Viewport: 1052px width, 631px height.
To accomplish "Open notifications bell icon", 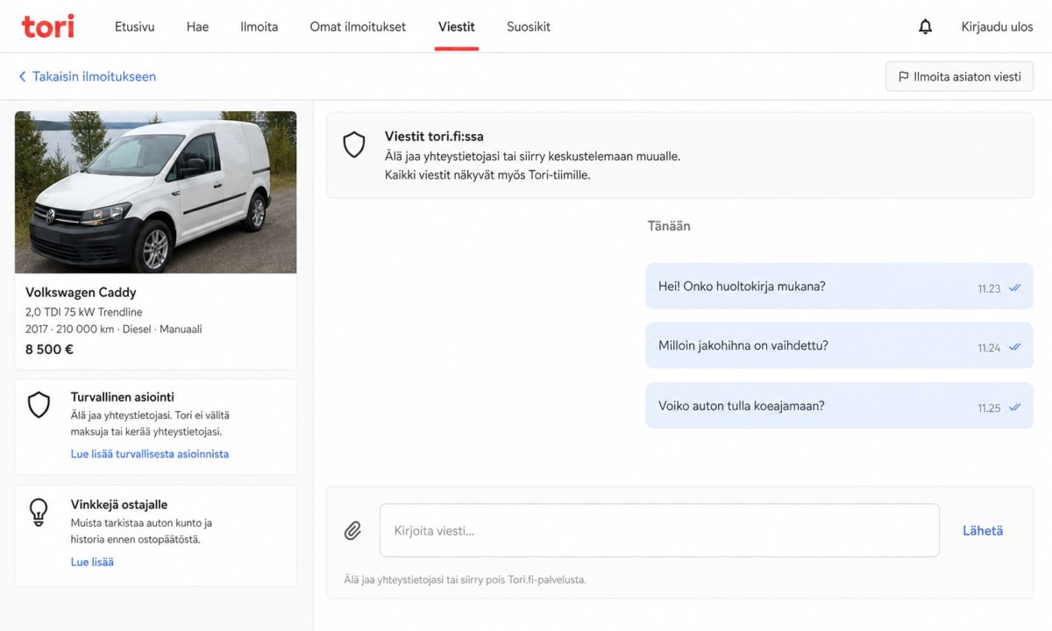I will coord(925,27).
